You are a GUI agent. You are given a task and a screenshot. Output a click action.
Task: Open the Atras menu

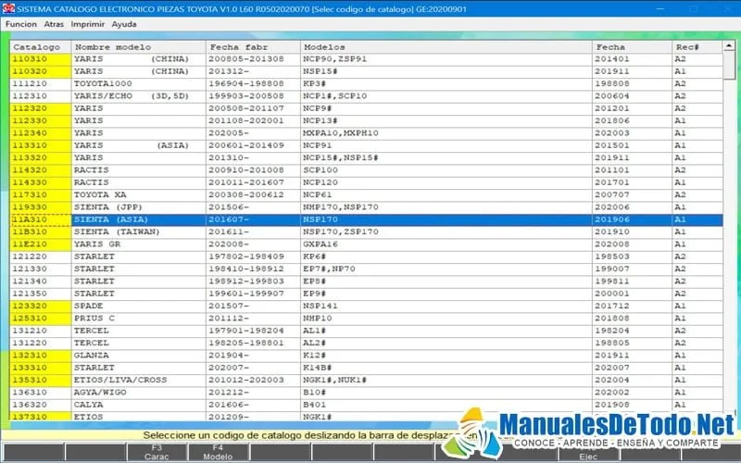pyautogui.click(x=54, y=24)
